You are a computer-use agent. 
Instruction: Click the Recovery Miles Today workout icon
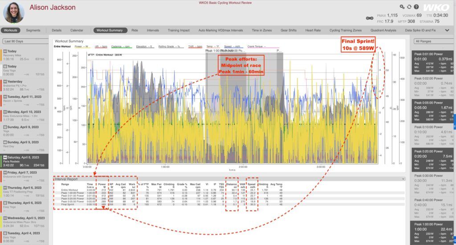point(5,51)
